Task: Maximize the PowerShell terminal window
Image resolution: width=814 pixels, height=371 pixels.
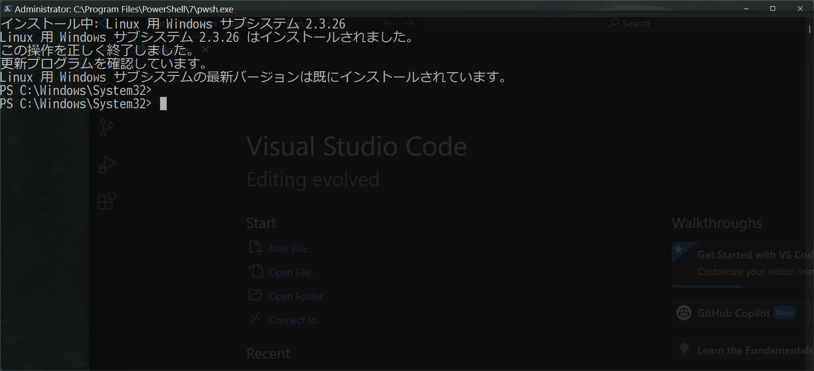Action: tap(773, 9)
